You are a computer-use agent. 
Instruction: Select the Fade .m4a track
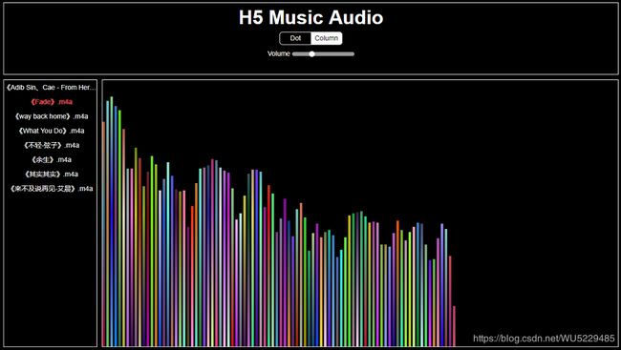51,102
